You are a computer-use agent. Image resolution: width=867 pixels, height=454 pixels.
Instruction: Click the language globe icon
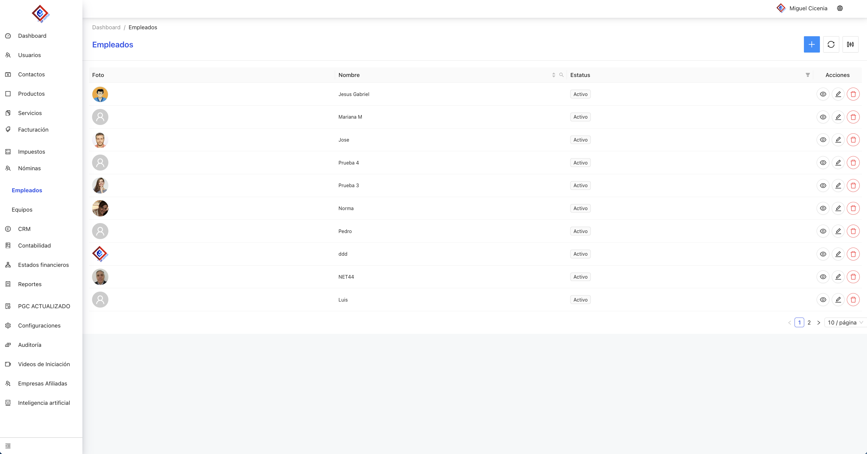point(840,8)
